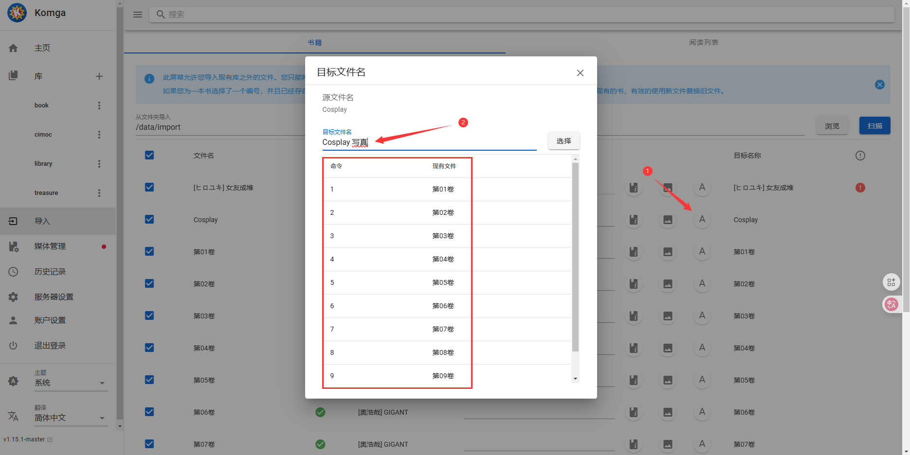Toggle the select-all checkbox in header
The height and width of the screenshot is (455, 910).
coord(149,156)
